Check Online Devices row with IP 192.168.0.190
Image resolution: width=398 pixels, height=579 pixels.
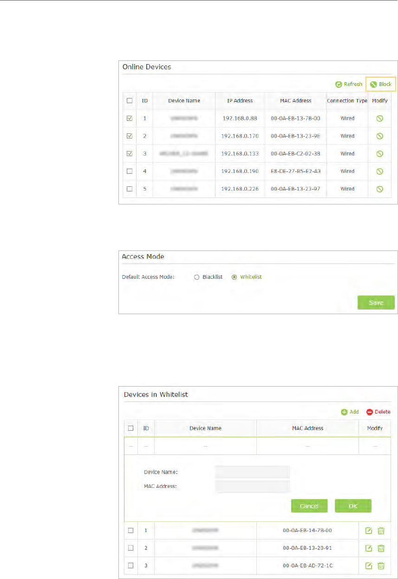130,171
